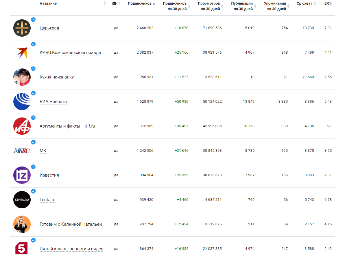Viewport: 345px width, 260px height.
Task: Open Готовим с Калниной Натальей avatar photo
Action: pos(22,224)
